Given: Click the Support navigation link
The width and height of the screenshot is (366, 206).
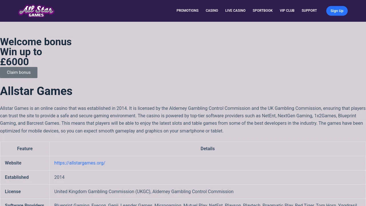Looking at the screenshot, I should [309, 11].
